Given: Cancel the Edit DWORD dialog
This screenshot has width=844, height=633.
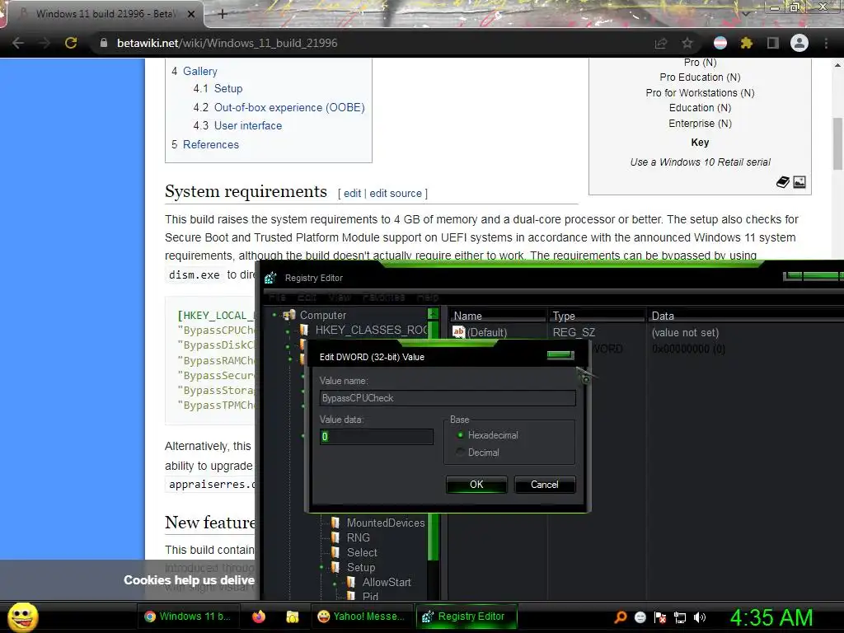Looking at the screenshot, I should 545,485.
